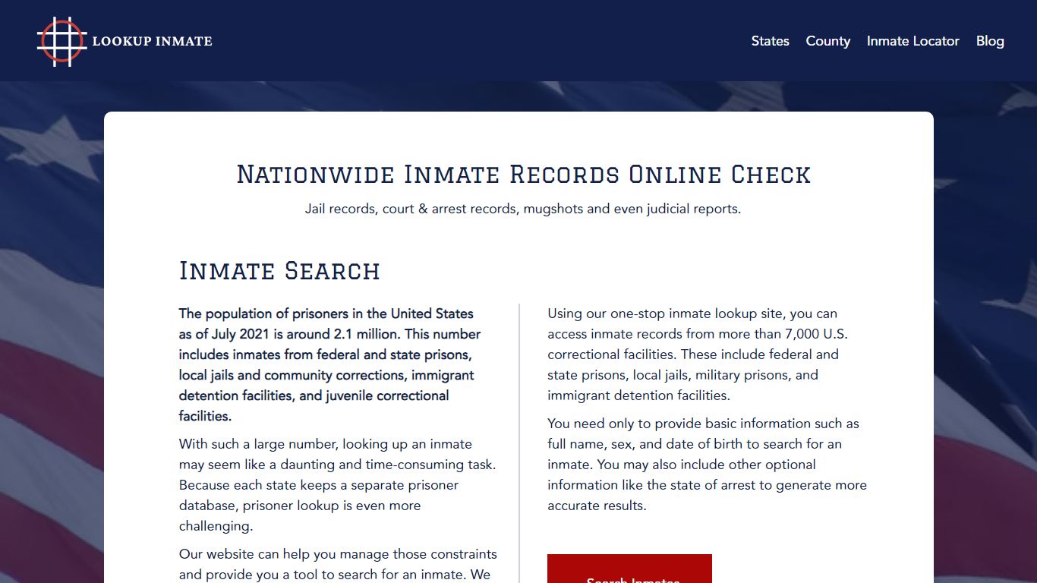
Task: Click the red Search Inmates button
Action: click(629, 569)
